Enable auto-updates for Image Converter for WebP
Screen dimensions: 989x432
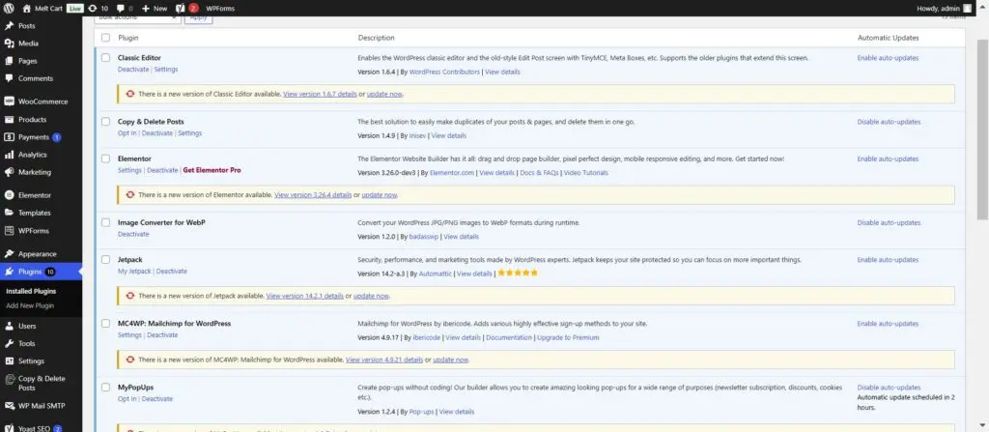(888, 223)
